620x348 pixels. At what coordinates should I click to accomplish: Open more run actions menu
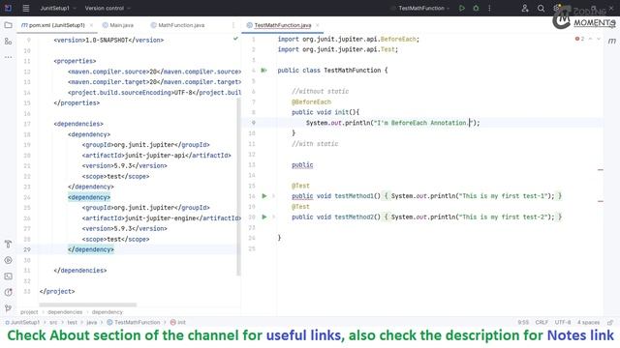(489, 8)
